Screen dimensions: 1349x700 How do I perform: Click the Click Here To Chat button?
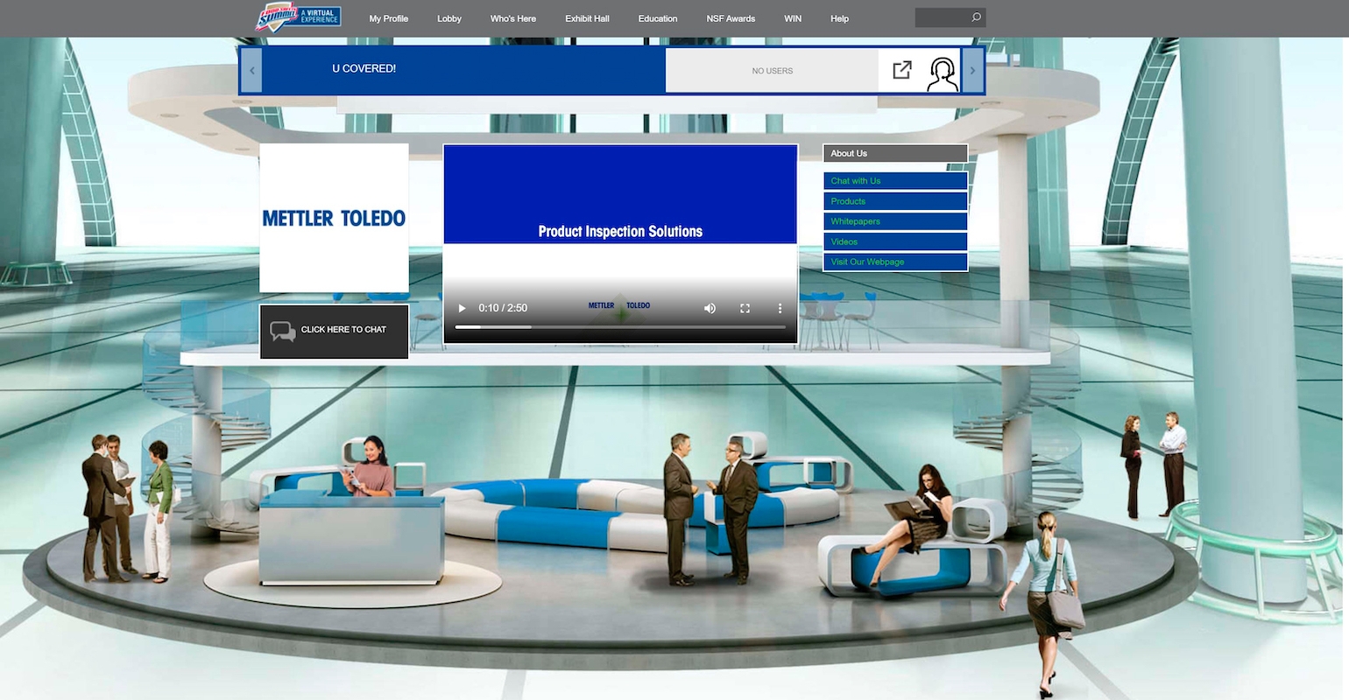pyautogui.click(x=334, y=330)
